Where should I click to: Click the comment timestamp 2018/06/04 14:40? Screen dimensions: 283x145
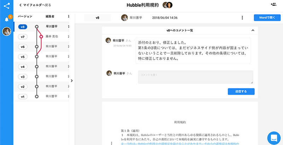click(x=122, y=46)
